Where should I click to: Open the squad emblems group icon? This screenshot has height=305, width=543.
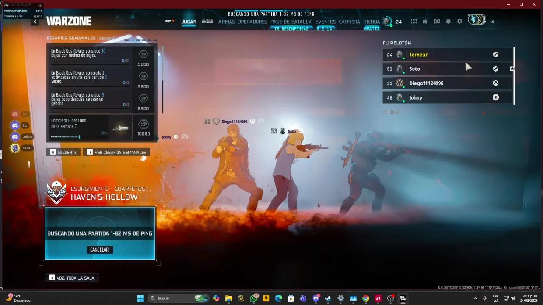(x=477, y=20)
